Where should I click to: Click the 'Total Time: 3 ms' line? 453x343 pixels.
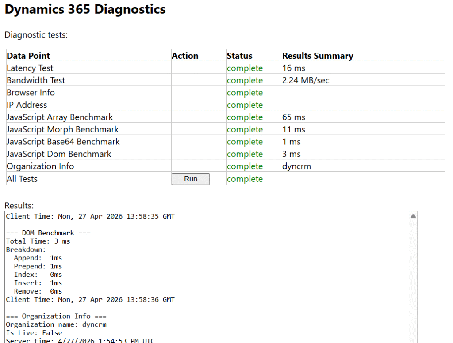coord(38,241)
